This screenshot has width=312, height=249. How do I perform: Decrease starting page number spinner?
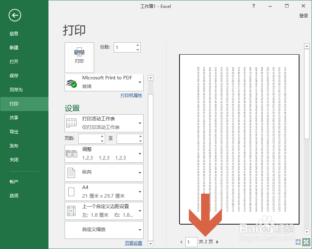[102, 141]
